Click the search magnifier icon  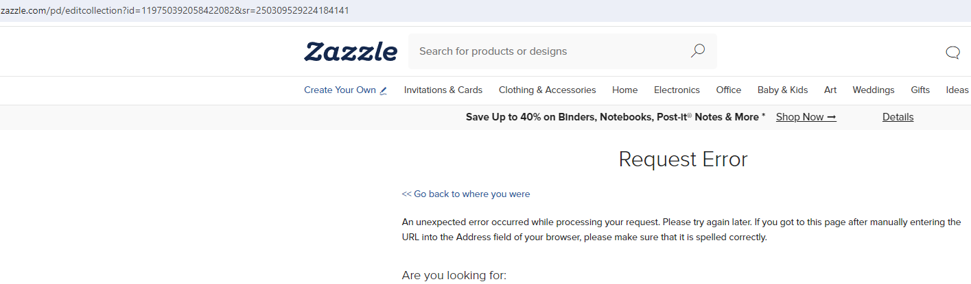pyautogui.click(x=697, y=51)
